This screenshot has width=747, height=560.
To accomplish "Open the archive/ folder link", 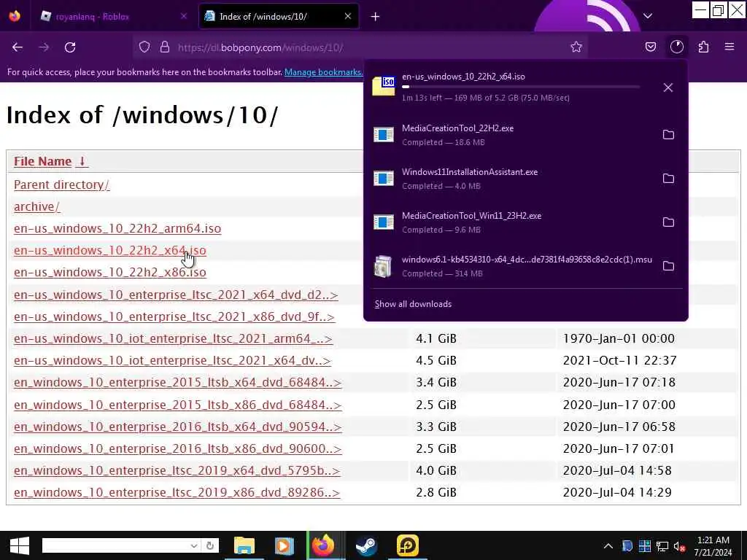I will (x=36, y=206).
